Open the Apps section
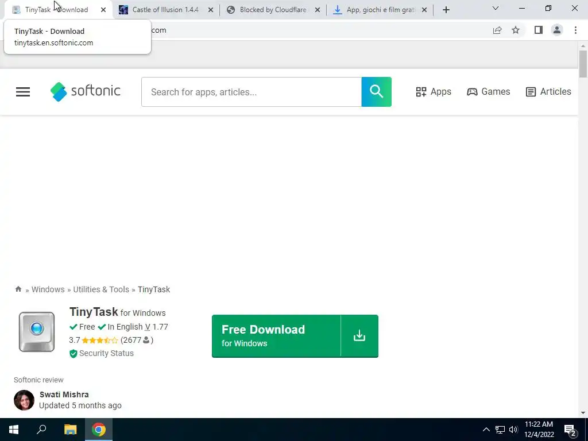The height and width of the screenshot is (441, 588). pyautogui.click(x=434, y=92)
